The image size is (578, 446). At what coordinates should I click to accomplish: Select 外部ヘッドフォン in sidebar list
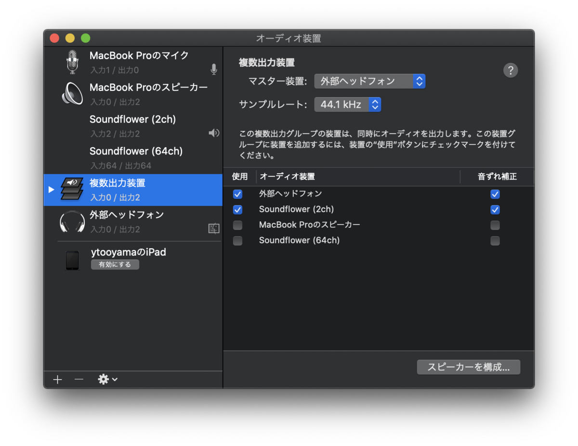tap(133, 222)
